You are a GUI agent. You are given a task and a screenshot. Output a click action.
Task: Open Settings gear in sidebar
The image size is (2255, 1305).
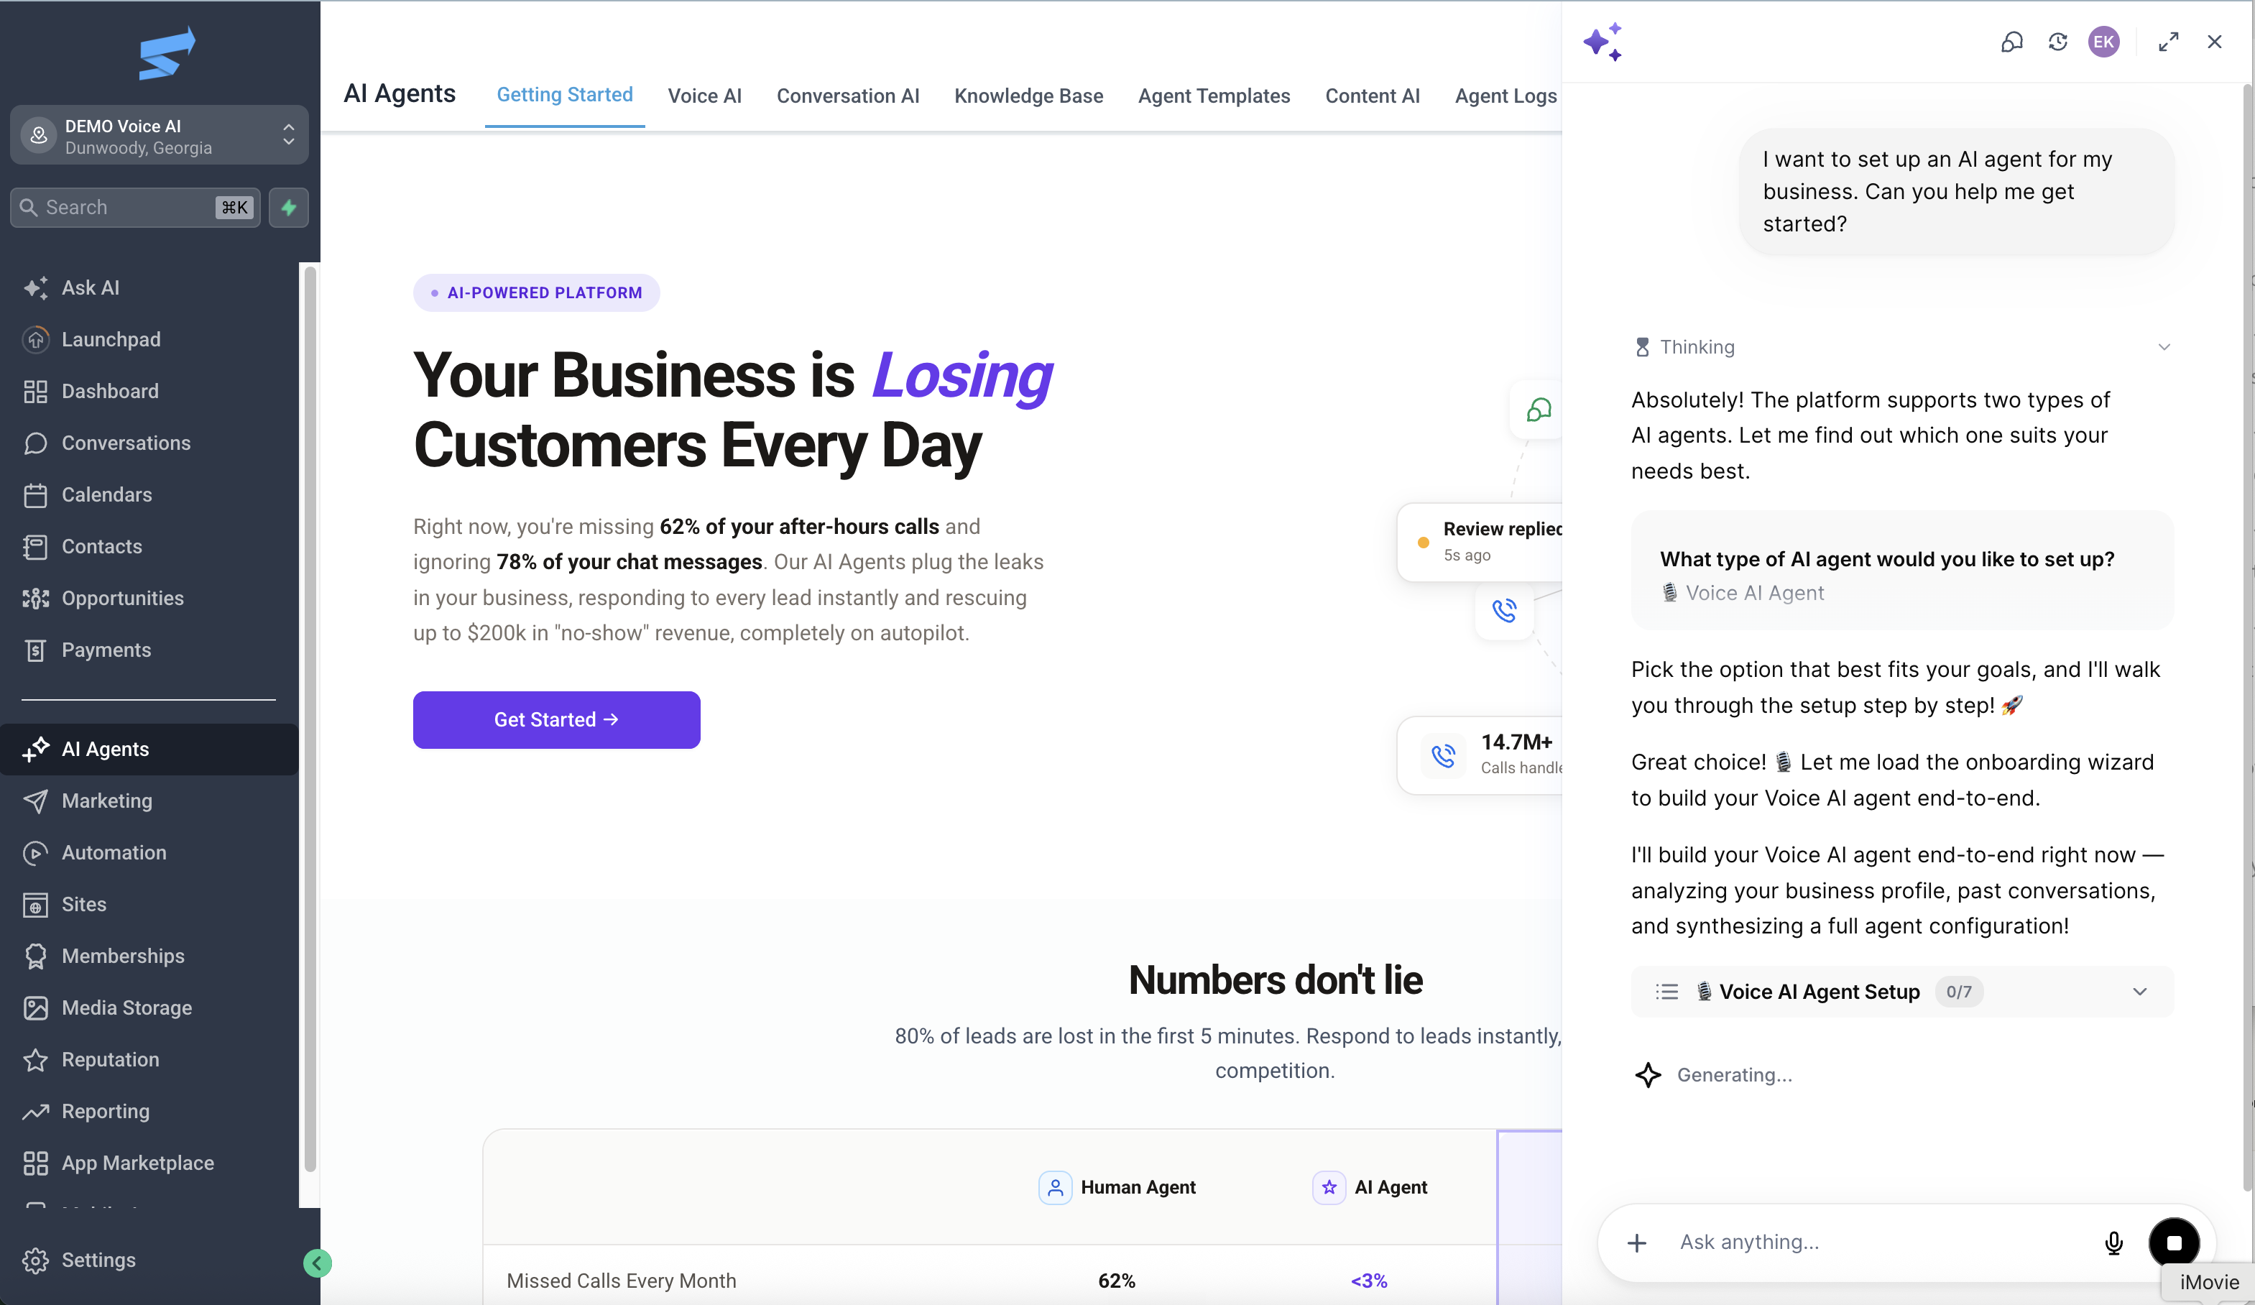(80, 1259)
